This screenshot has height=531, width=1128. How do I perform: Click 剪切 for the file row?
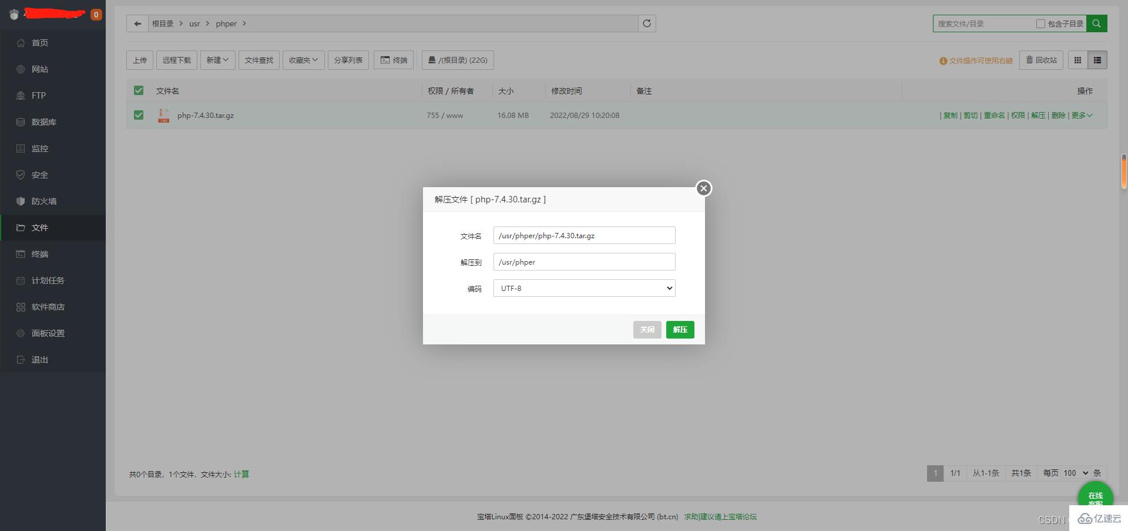tap(971, 116)
